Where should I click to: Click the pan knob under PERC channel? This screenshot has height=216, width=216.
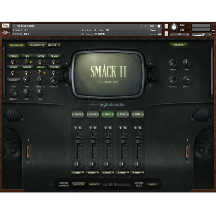[x=108, y=165]
